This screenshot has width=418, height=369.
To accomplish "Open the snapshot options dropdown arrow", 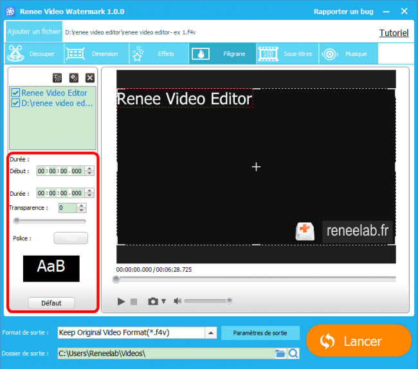I will point(164,301).
